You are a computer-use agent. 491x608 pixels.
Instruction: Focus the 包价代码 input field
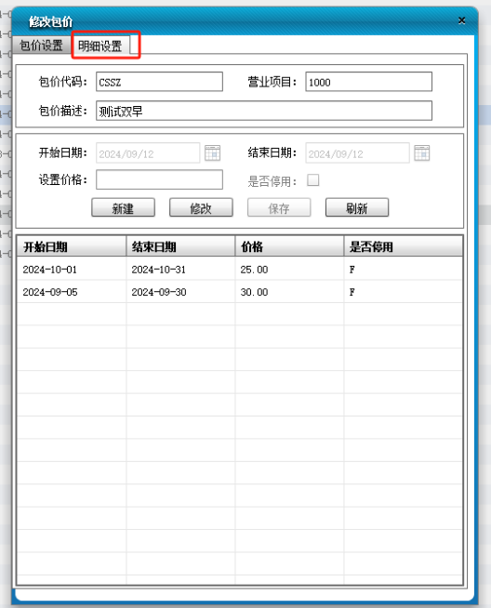[x=159, y=82]
